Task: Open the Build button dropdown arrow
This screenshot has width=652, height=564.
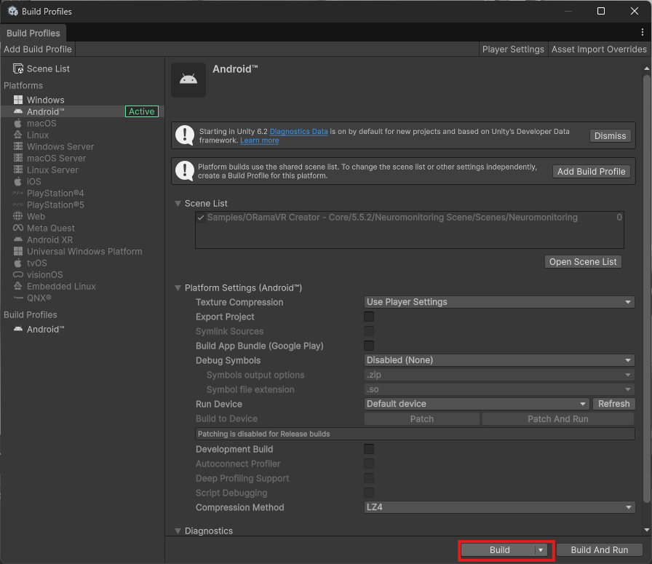Action: [x=541, y=550]
